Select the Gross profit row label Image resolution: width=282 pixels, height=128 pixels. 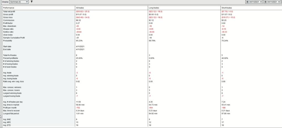(x=8, y=14)
